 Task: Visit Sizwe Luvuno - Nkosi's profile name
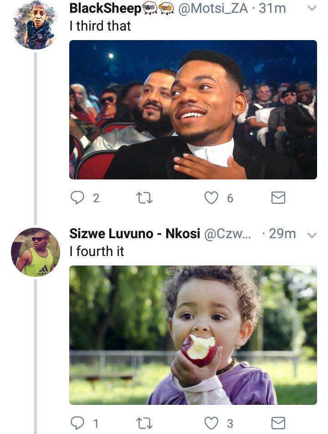[x=135, y=234]
